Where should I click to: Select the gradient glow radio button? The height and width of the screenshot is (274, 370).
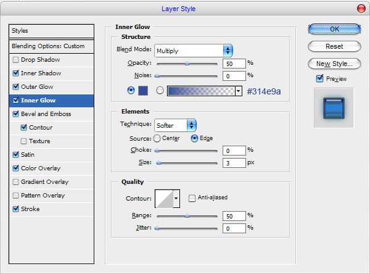[160, 91]
